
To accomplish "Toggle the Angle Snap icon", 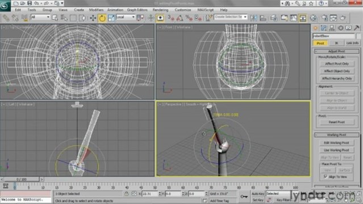I will pyautogui.click(x=180, y=18).
